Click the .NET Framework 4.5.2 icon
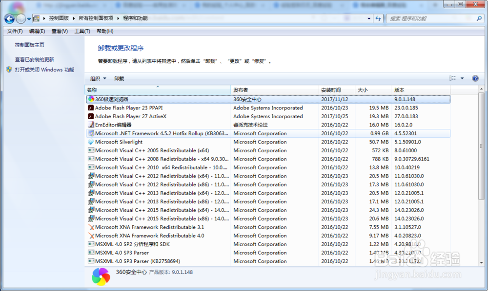The height and width of the screenshot is (291, 488). click(91, 133)
